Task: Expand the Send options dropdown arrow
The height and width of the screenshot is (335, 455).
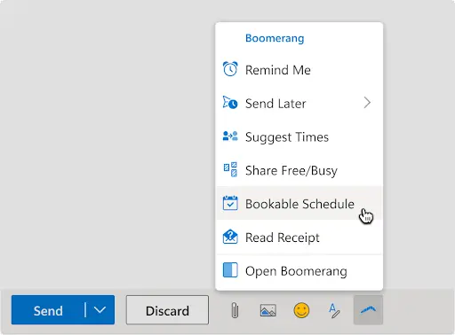Action: click(100, 310)
